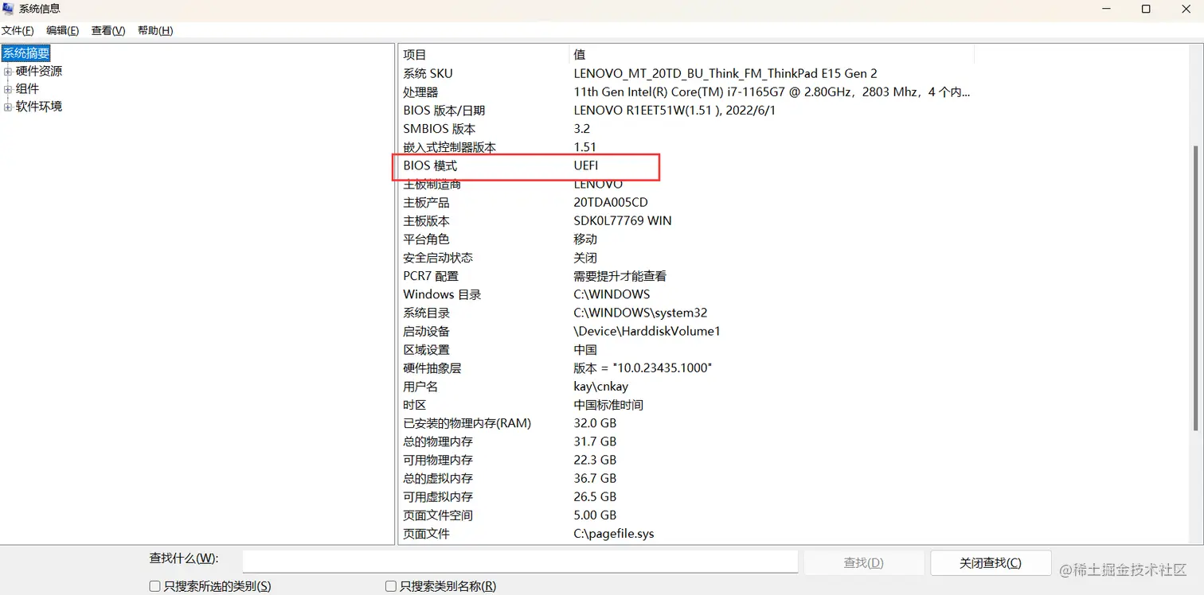Maximize the 系统信息 window

point(1146,9)
